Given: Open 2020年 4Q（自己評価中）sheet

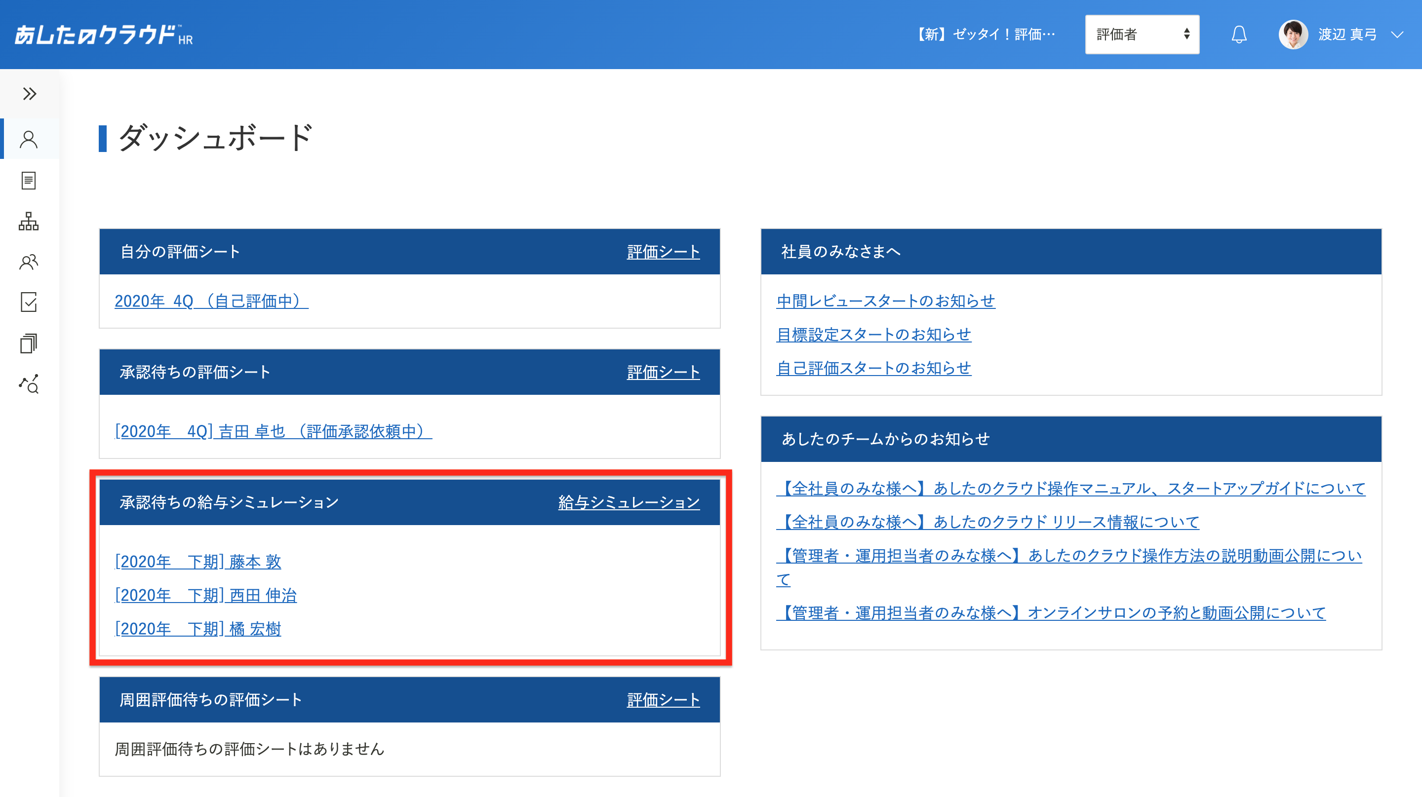Looking at the screenshot, I should 211,301.
